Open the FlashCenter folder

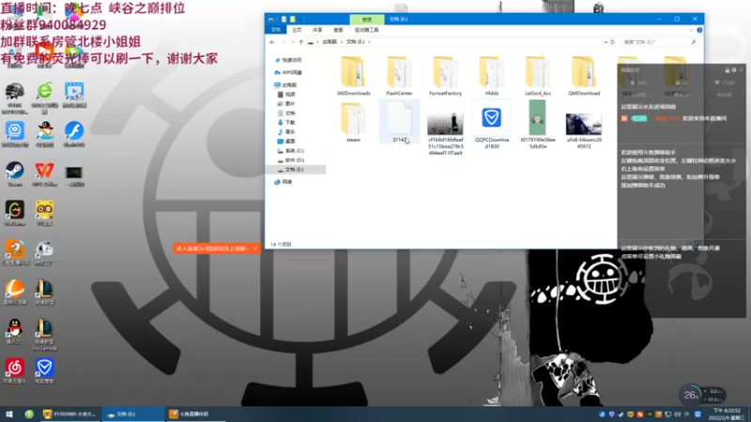click(x=399, y=76)
